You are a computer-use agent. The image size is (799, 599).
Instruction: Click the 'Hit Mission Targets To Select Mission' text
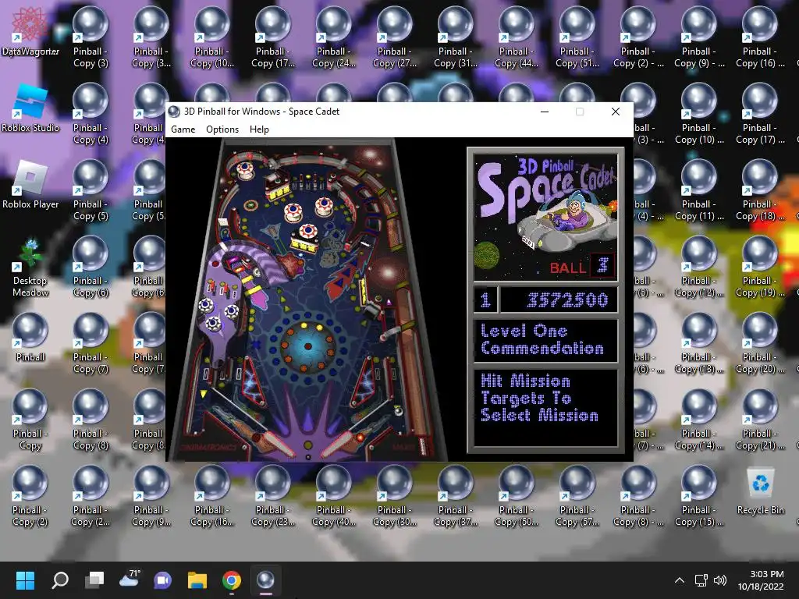tap(539, 398)
